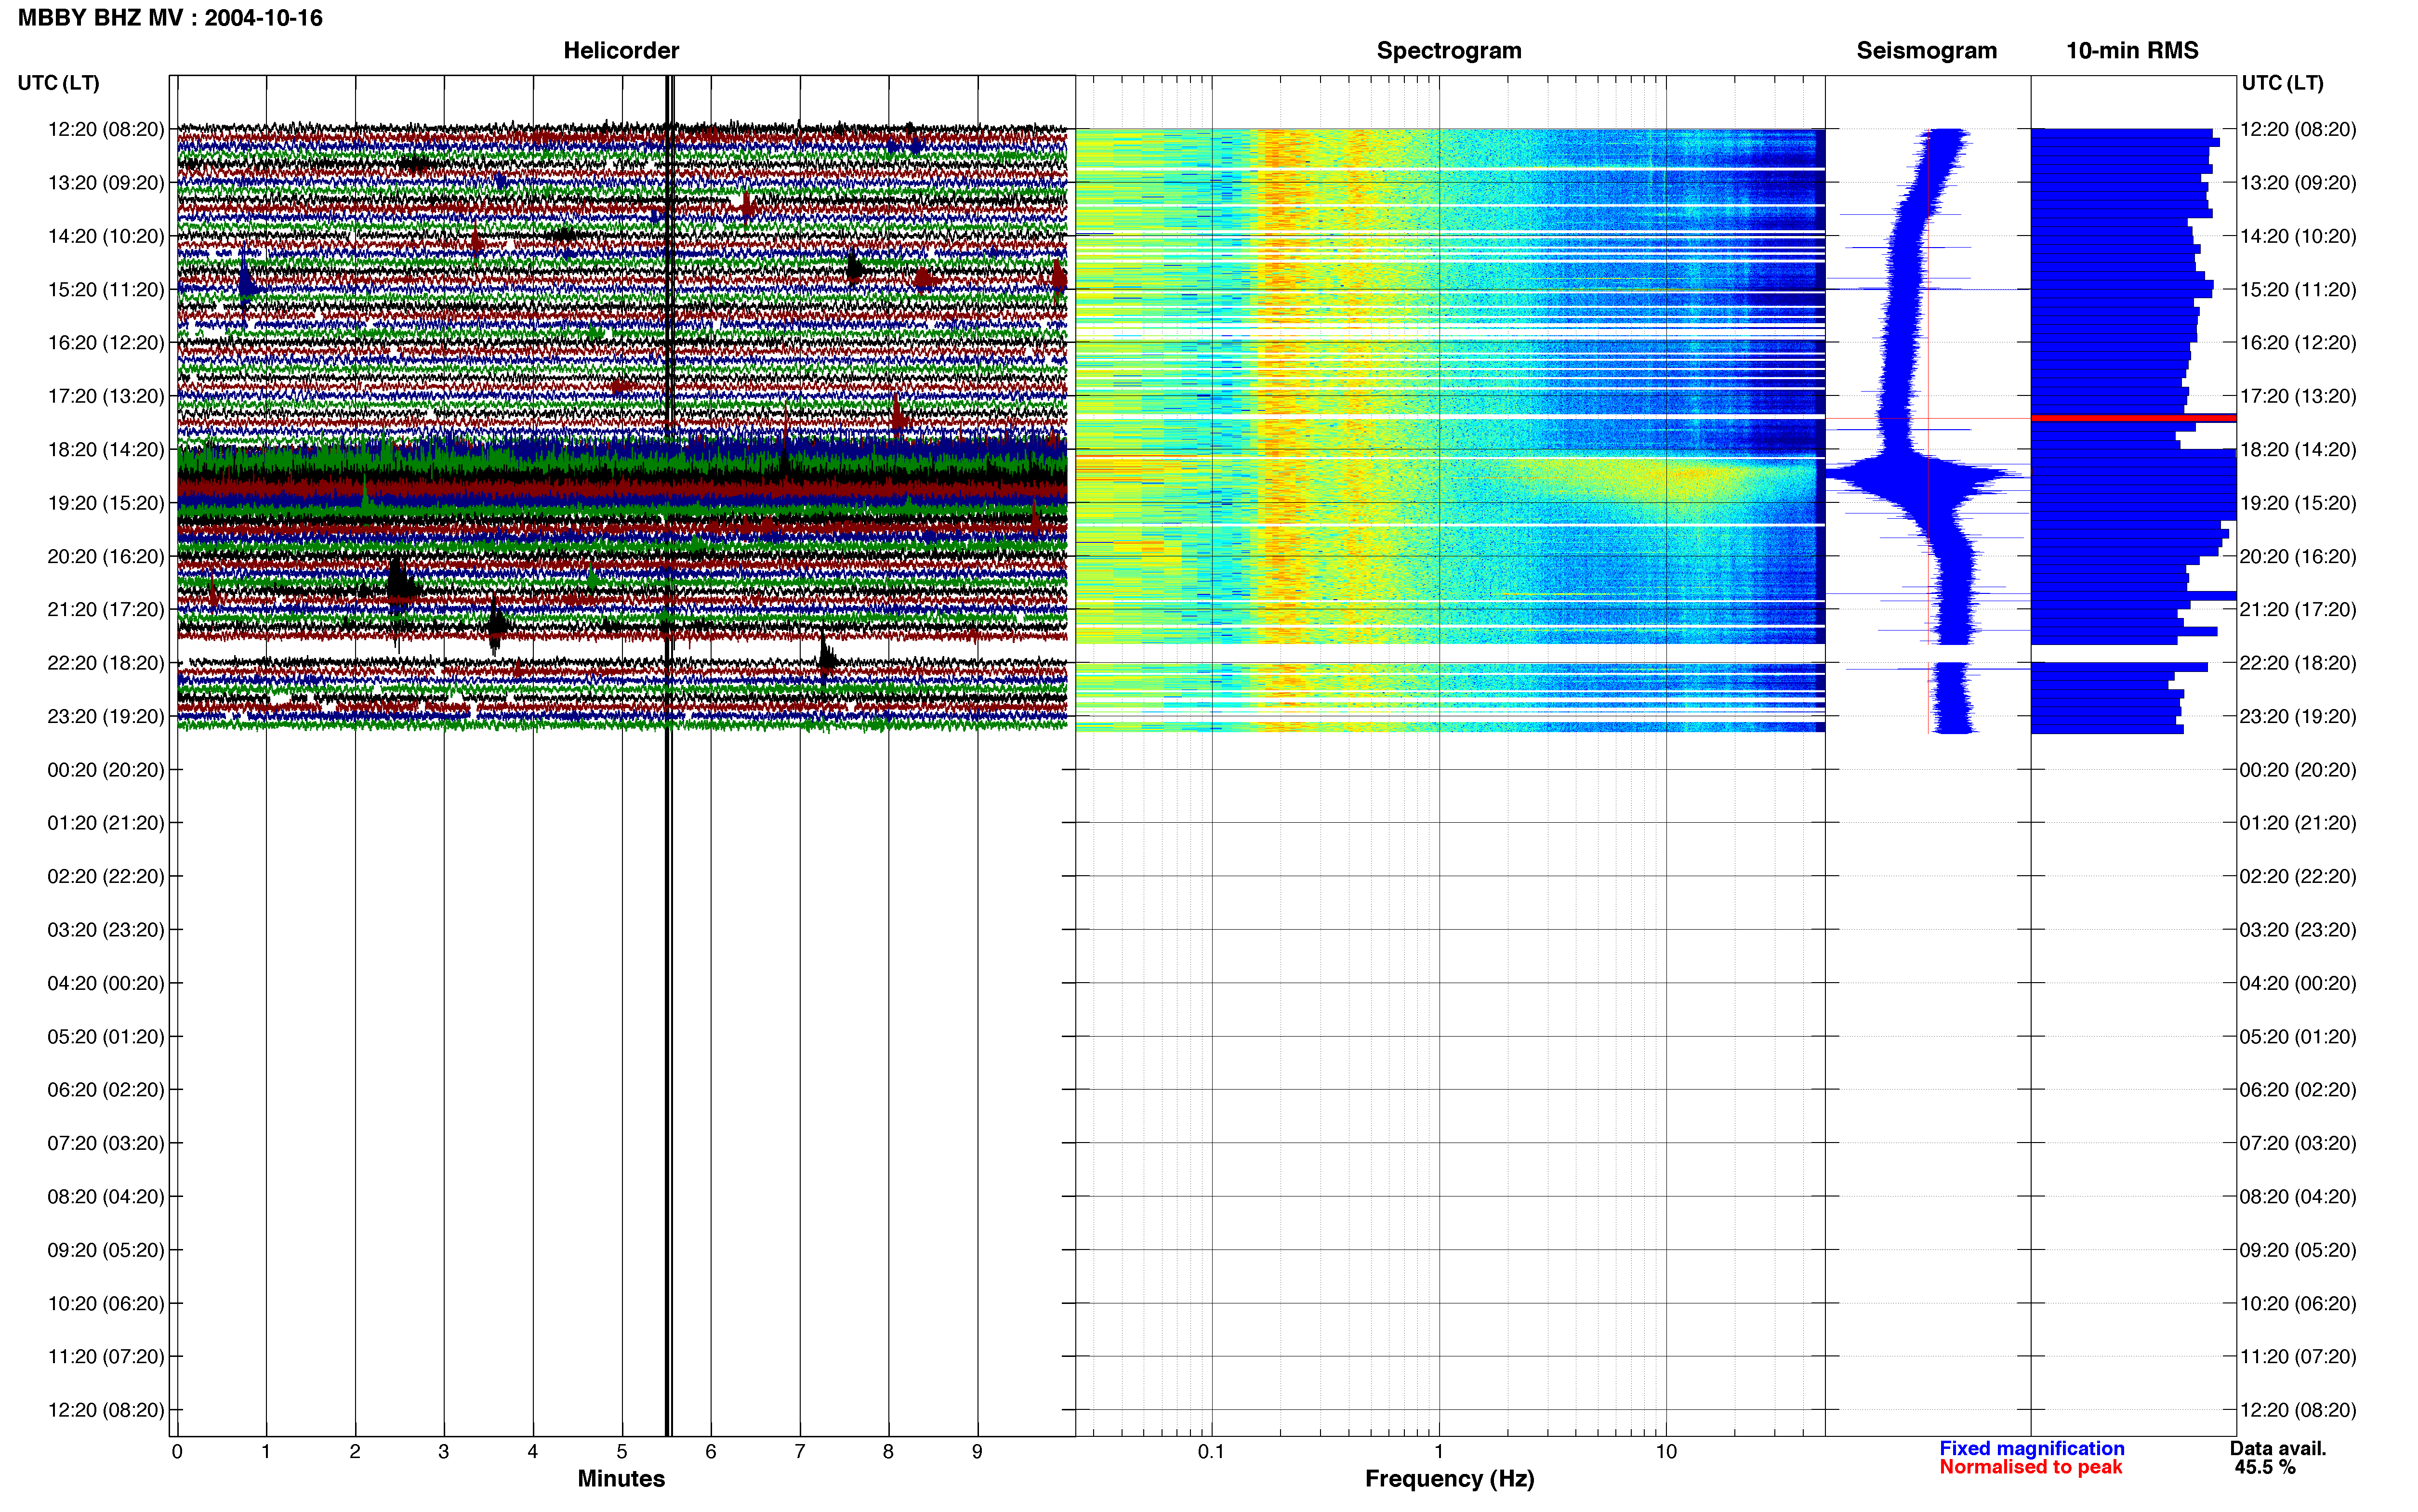Image resolution: width=2418 pixels, height=1512 pixels.
Task: Click minute tick label '5' on helicorder
Action: (x=622, y=1451)
